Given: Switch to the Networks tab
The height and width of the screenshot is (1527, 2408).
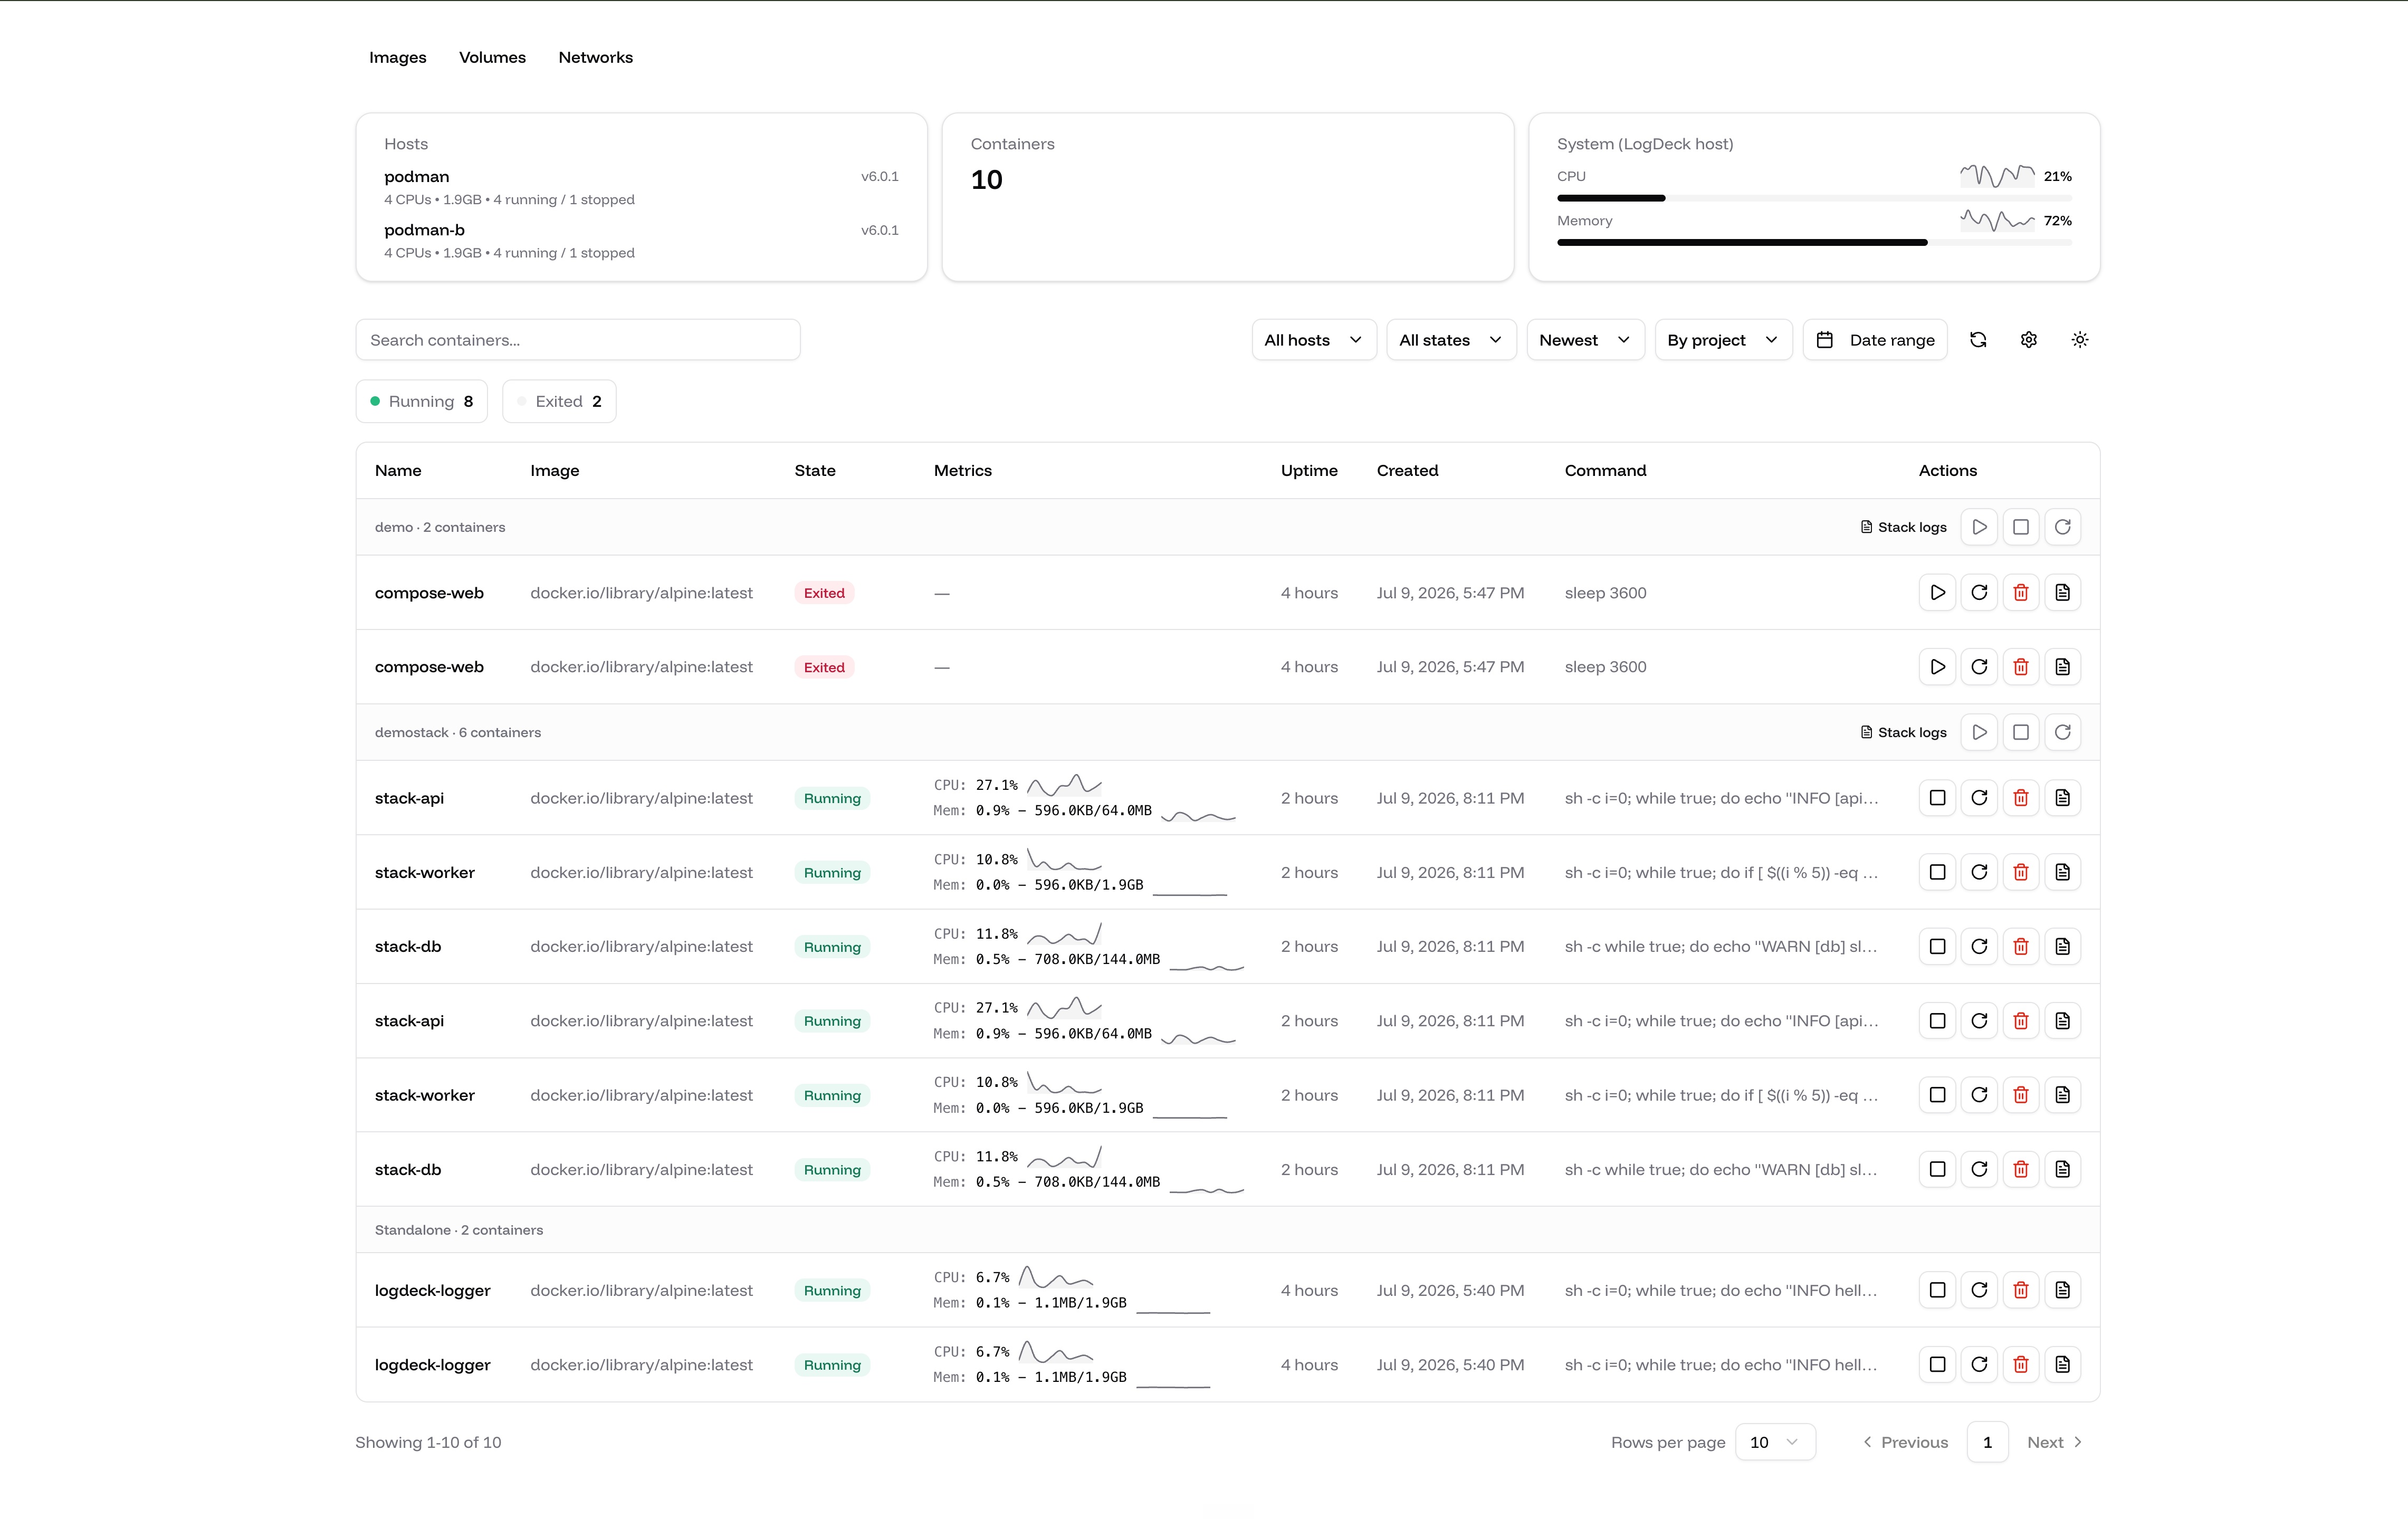Looking at the screenshot, I should coord(595,57).
